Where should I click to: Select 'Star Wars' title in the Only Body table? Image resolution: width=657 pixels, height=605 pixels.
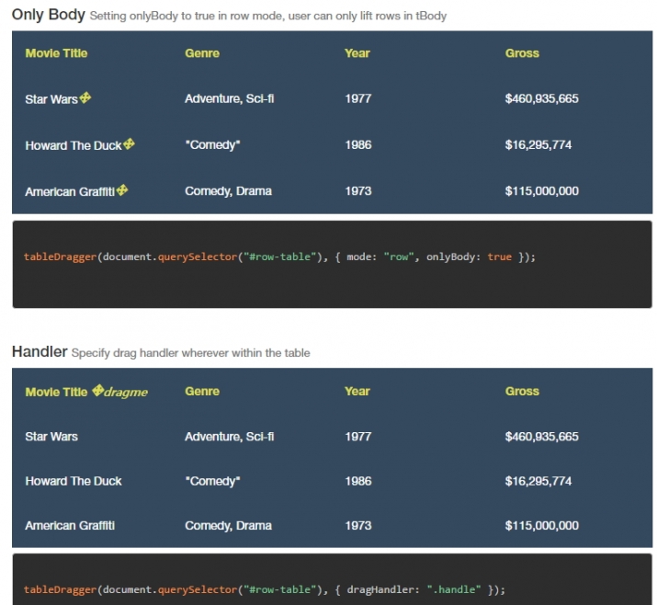(51, 99)
